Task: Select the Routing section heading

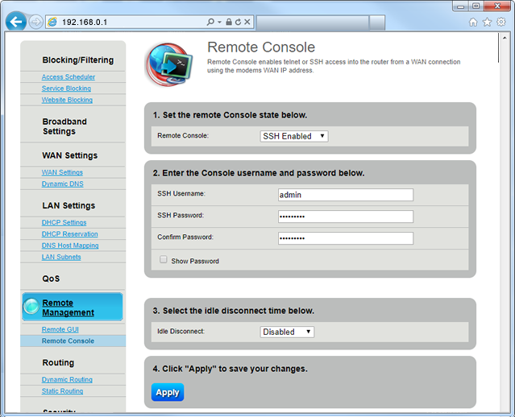Action: [58, 362]
